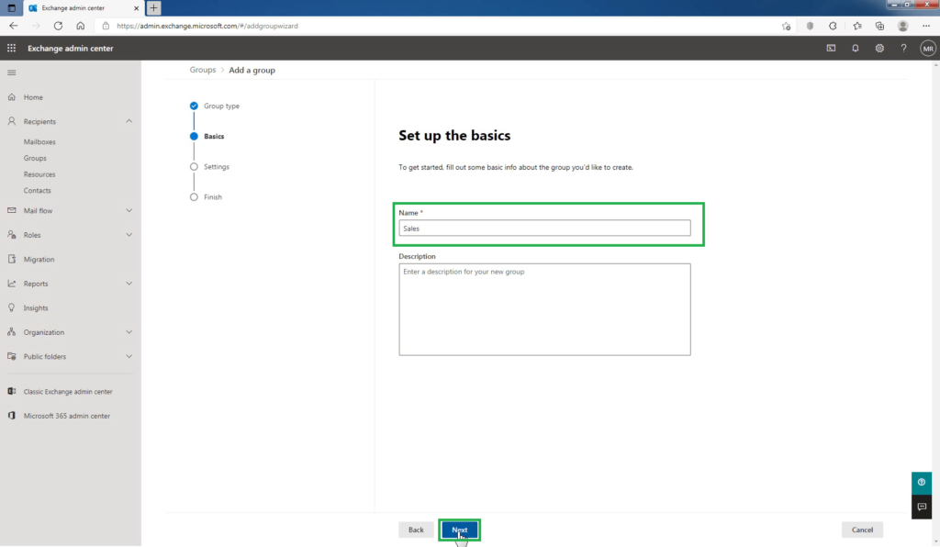940x547 pixels.
Task: Click the Name field containing Sales
Action: coord(544,229)
